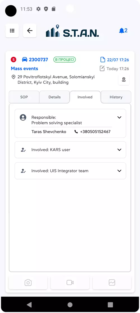Tap Android home circle button
Viewport: 140px width, 313px height.
click(x=70, y=305)
